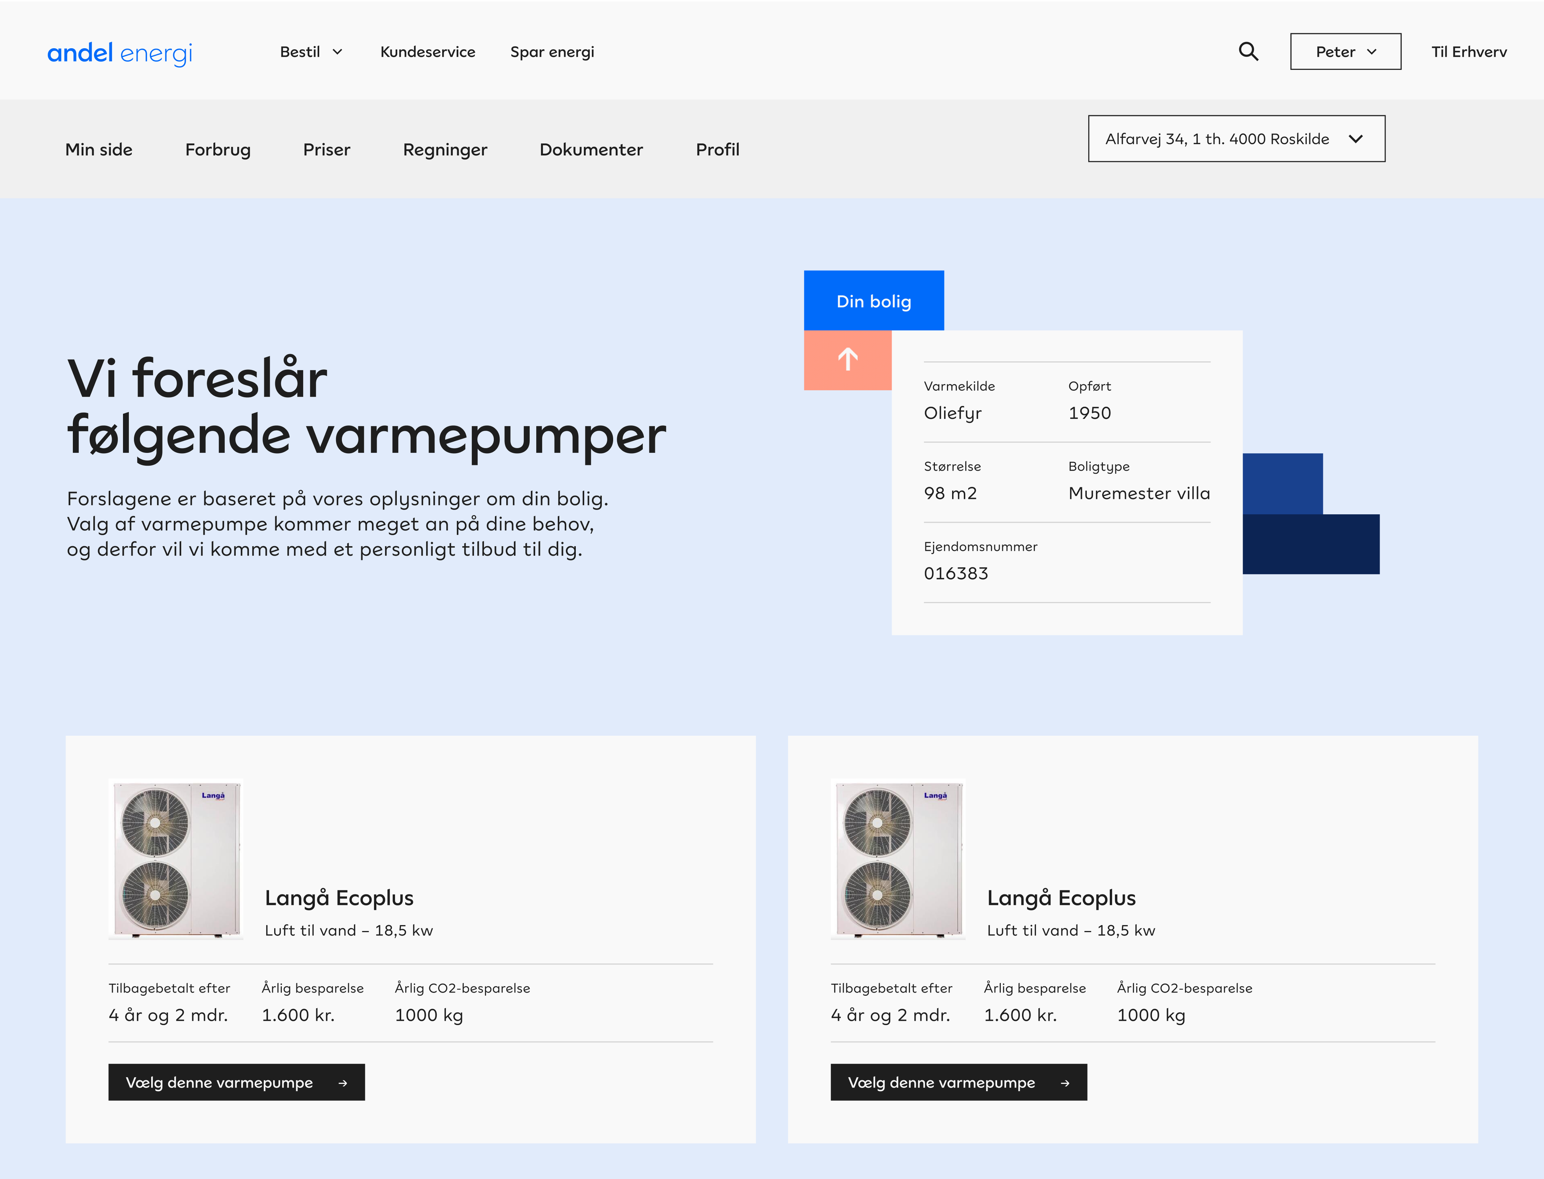
Task: Open Spar energi page
Action: [x=552, y=52]
